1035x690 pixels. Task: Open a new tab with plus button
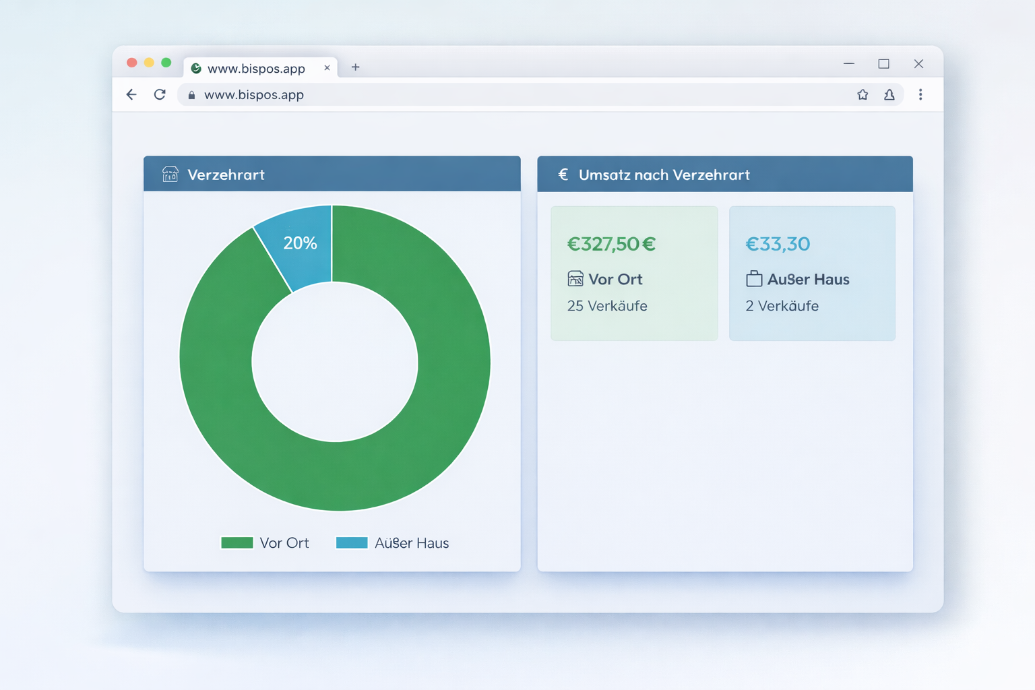tap(355, 67)
